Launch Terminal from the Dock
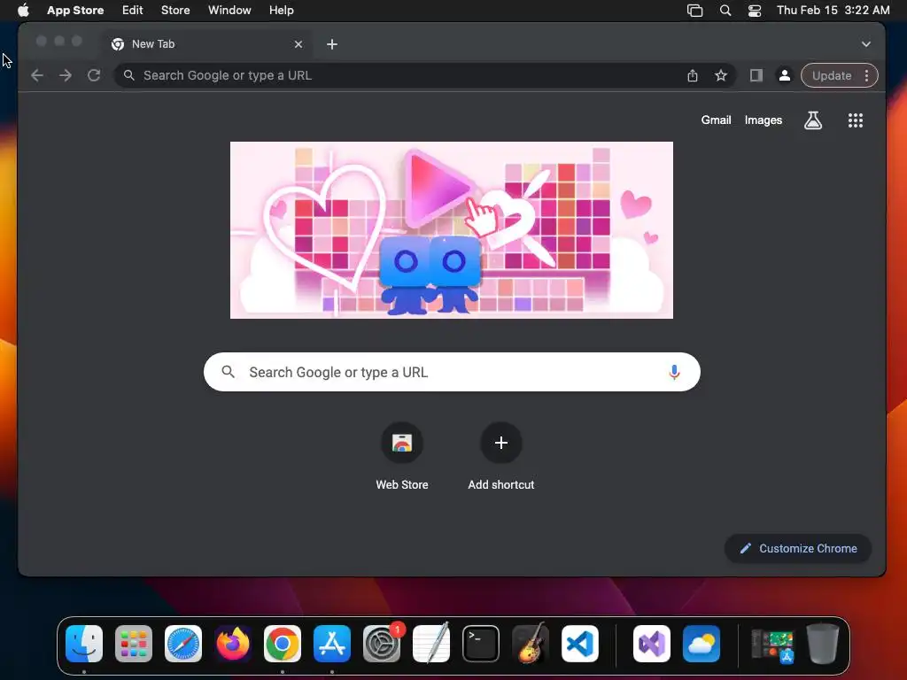The height and width of the screenshot is (680, 907). tap(481, 644)
